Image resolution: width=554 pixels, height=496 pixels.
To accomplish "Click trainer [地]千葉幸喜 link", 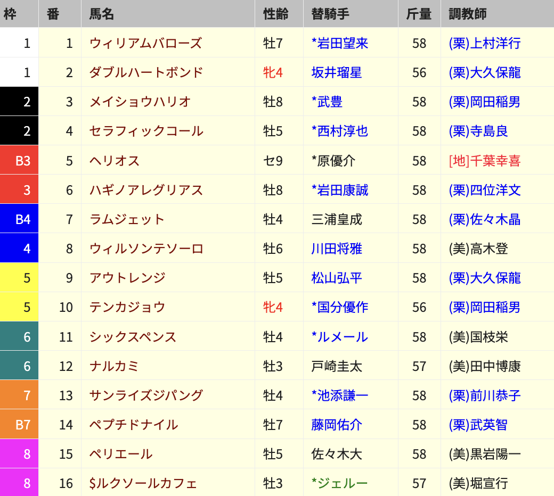I will click(x=484, y=160).
